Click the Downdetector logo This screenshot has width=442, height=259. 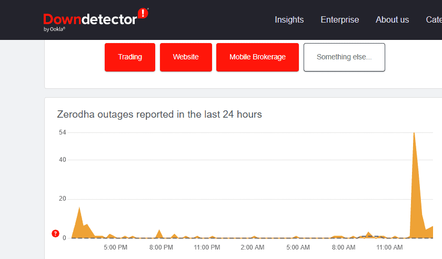pos(91,19)
